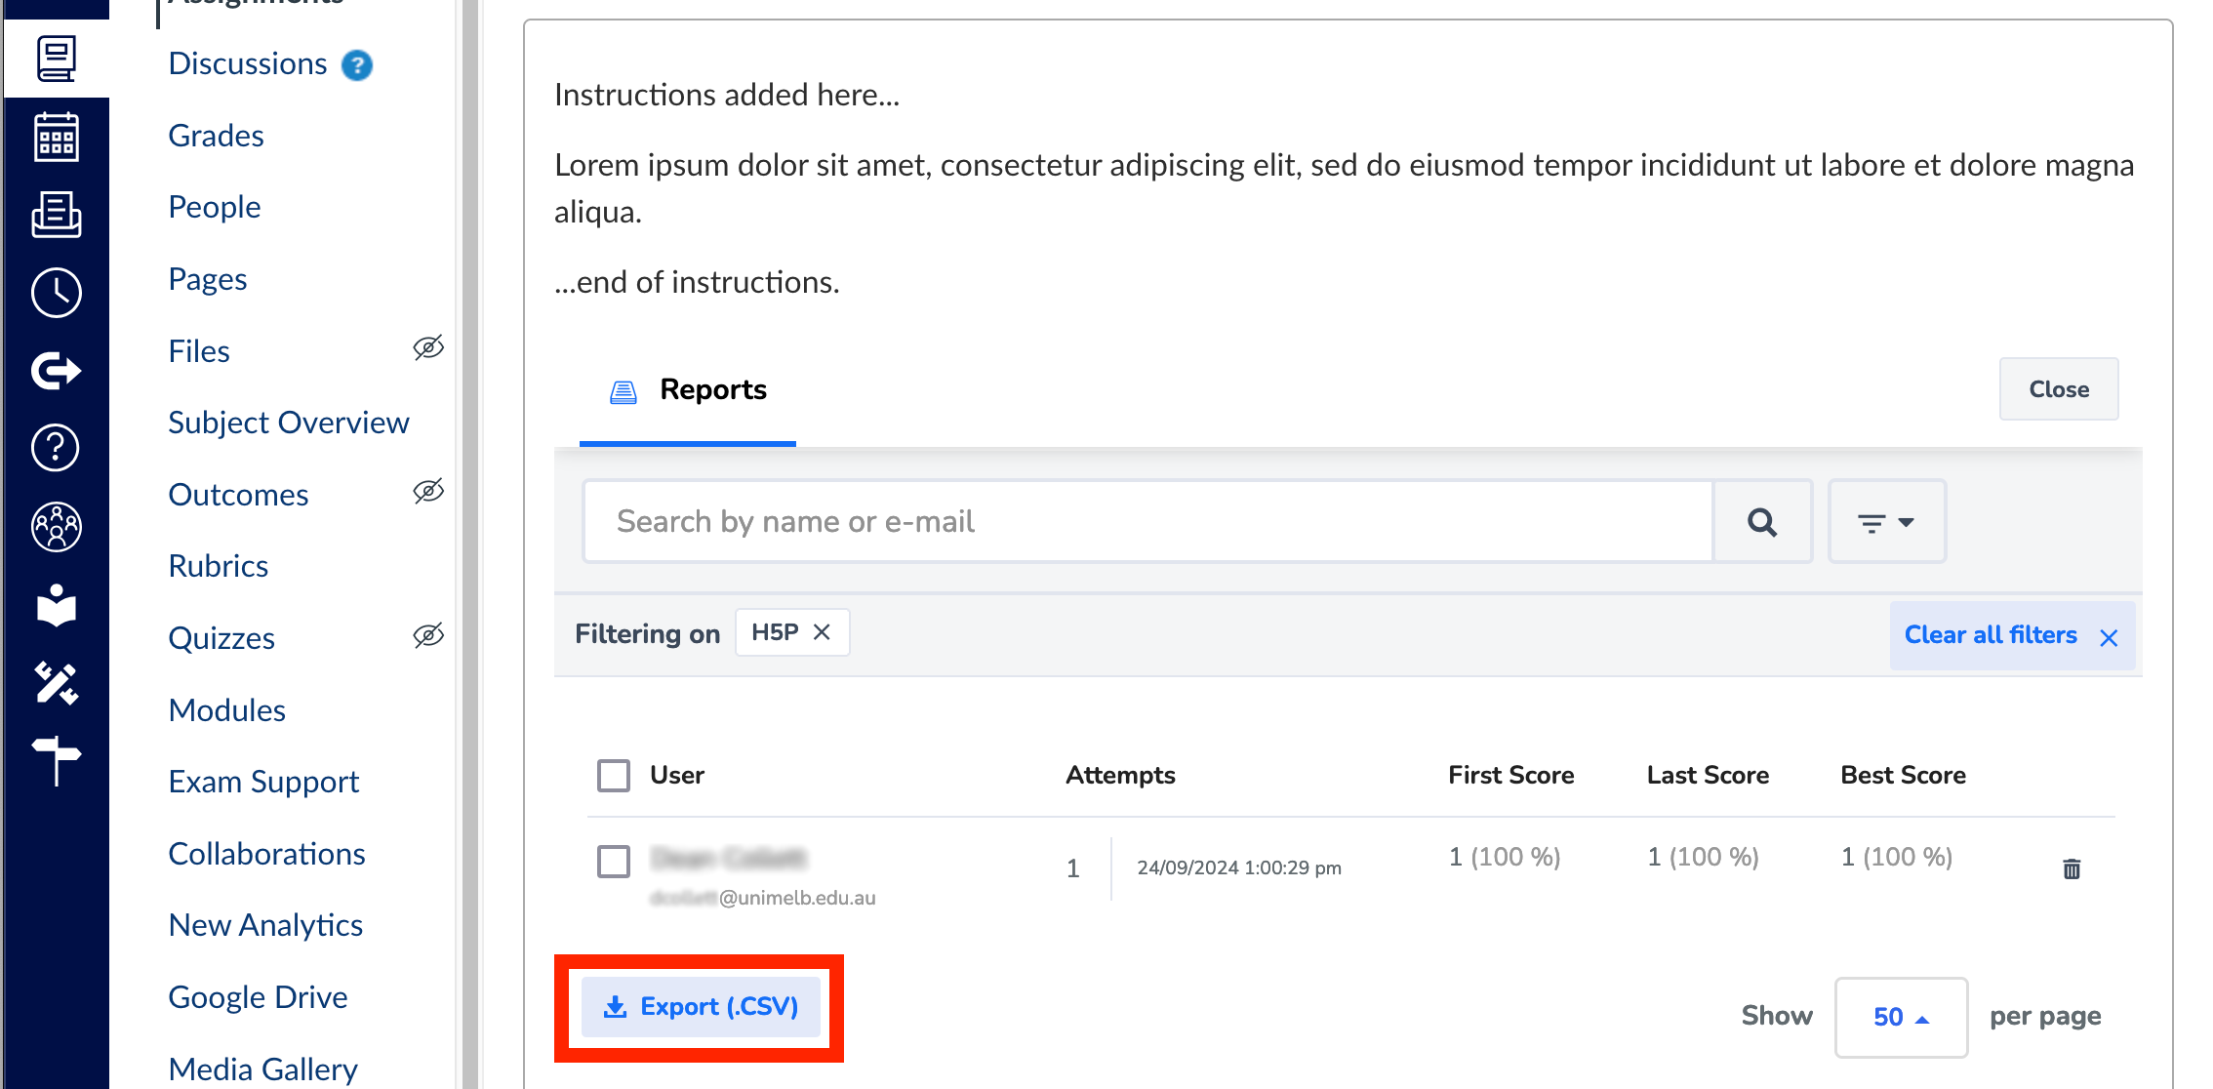Toggle the Files visibility eye icon
This screenshot has width=2213, height=1089.
(428, 348)
